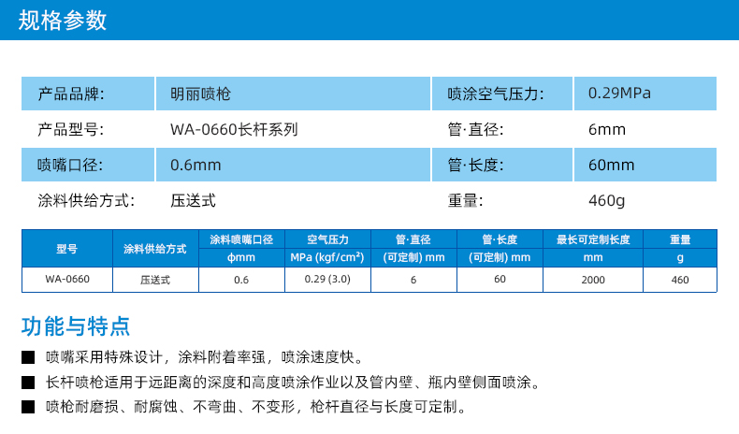Image resolution: width=739 pixels, height=434 pixels.
Task: Click the 0.6 table cell
Action: 241,280
